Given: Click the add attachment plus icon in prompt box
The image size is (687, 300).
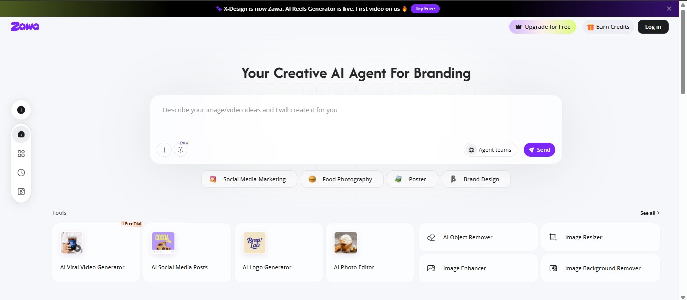Looking at the screenshot, I should click(x=164, y=150).
